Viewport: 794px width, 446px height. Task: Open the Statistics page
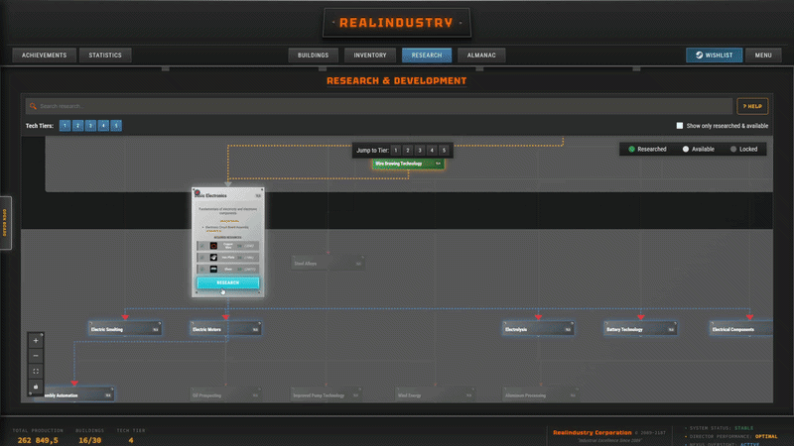pyautogui.click(x=105, y=56)
